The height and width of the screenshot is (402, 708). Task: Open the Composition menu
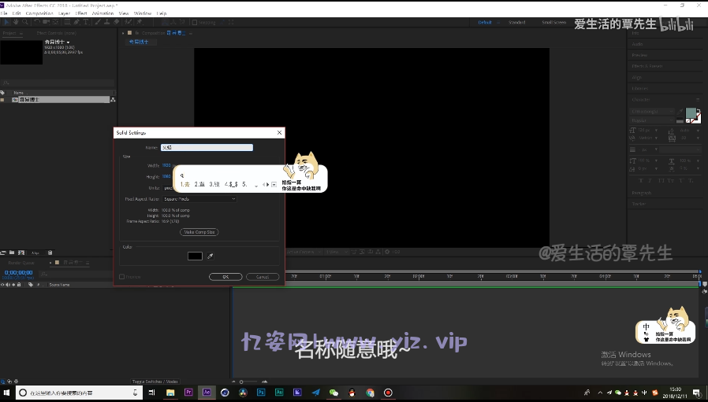39,13
